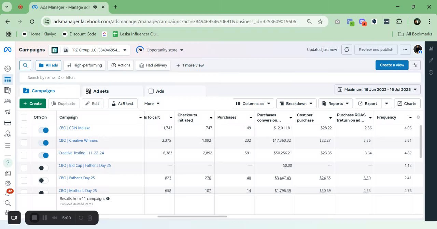
Task: Click the sidebar search magnifier icon
Action: (8, 203)
